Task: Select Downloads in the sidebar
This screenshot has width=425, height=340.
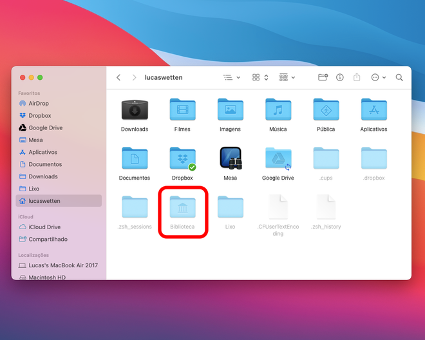Action: click(x=59, y=176)
